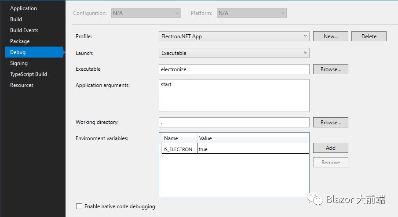Open the Application settings page
This screenshot has height=217, width=398.
tap(23, 8)
